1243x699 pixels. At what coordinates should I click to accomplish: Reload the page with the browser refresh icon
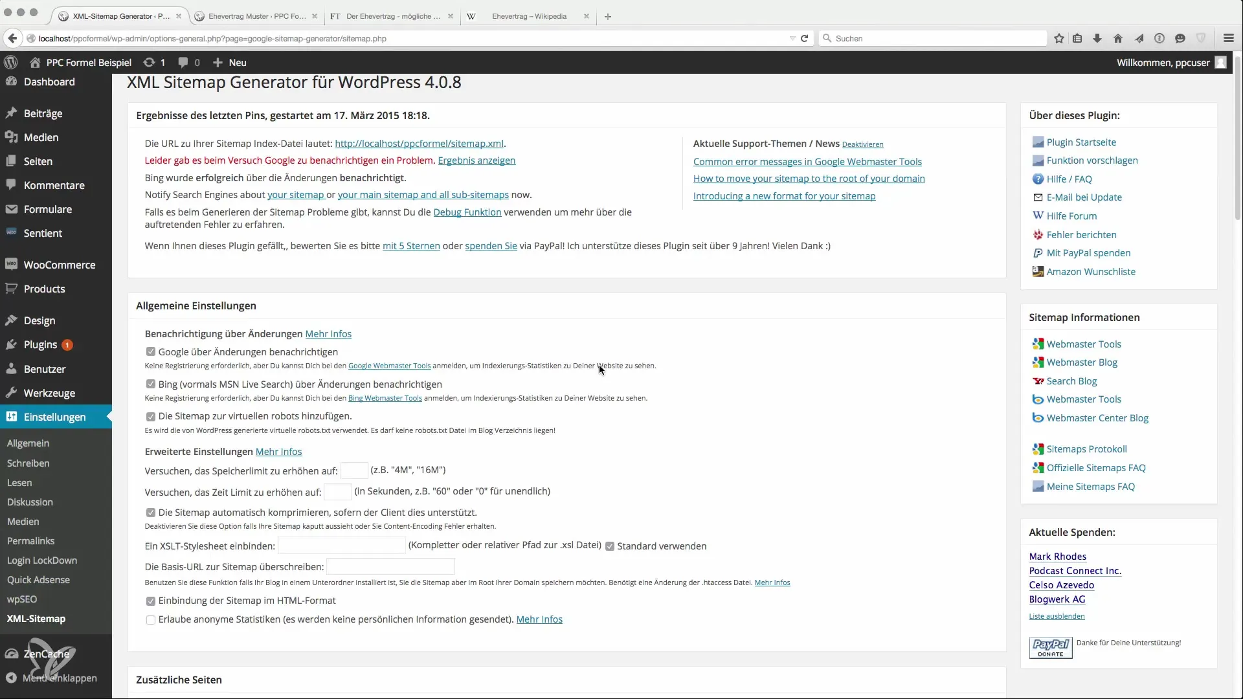804,38
